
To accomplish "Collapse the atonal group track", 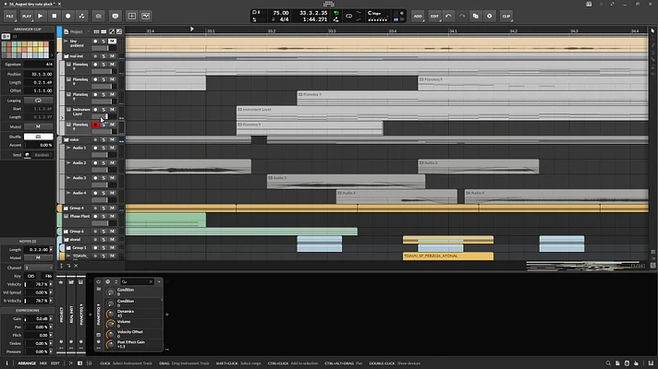I will (67, 240).
